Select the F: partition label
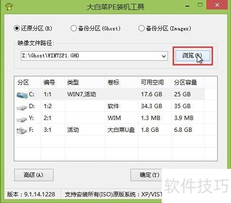This screenshot has height=203, width=231. coord(31,130)
